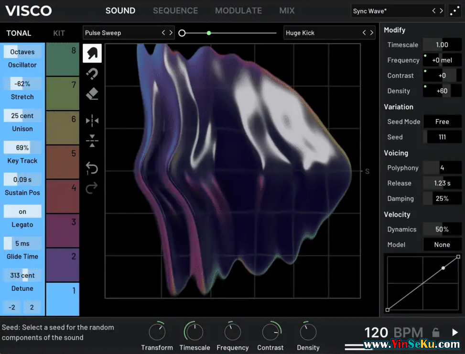Select the blob sculpt brush tool

click(92, 53)
